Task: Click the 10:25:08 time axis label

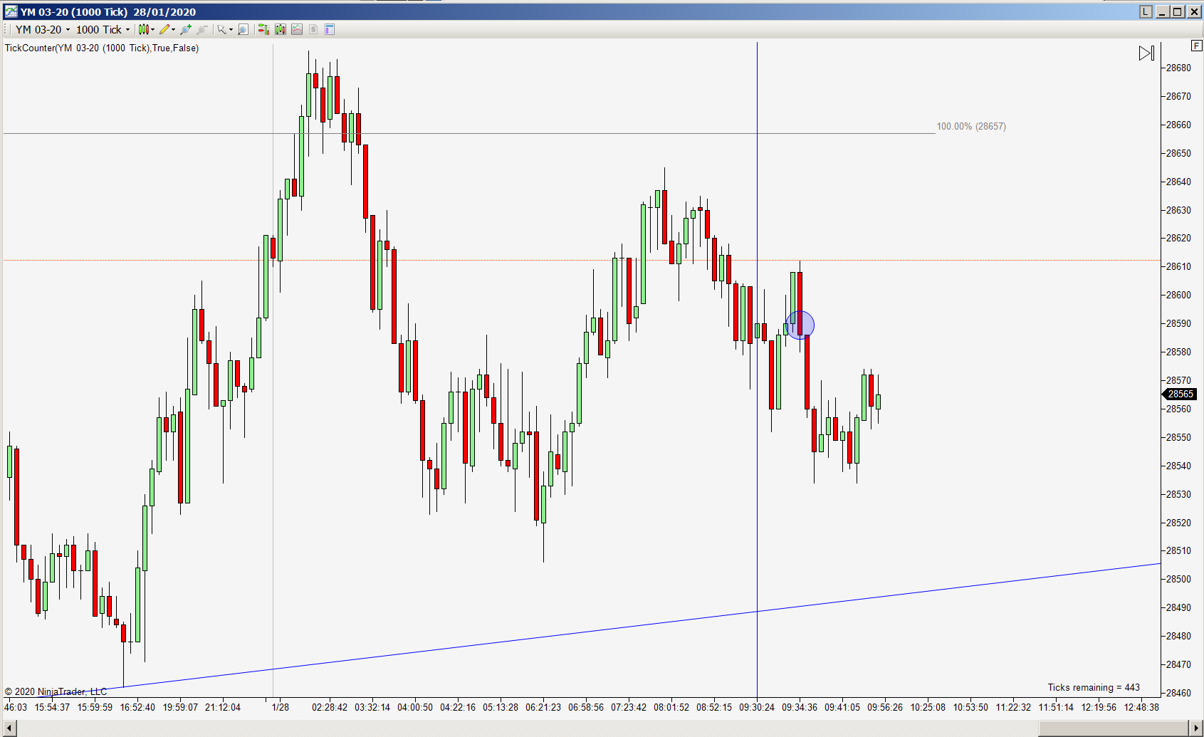Action: [928, 707]
